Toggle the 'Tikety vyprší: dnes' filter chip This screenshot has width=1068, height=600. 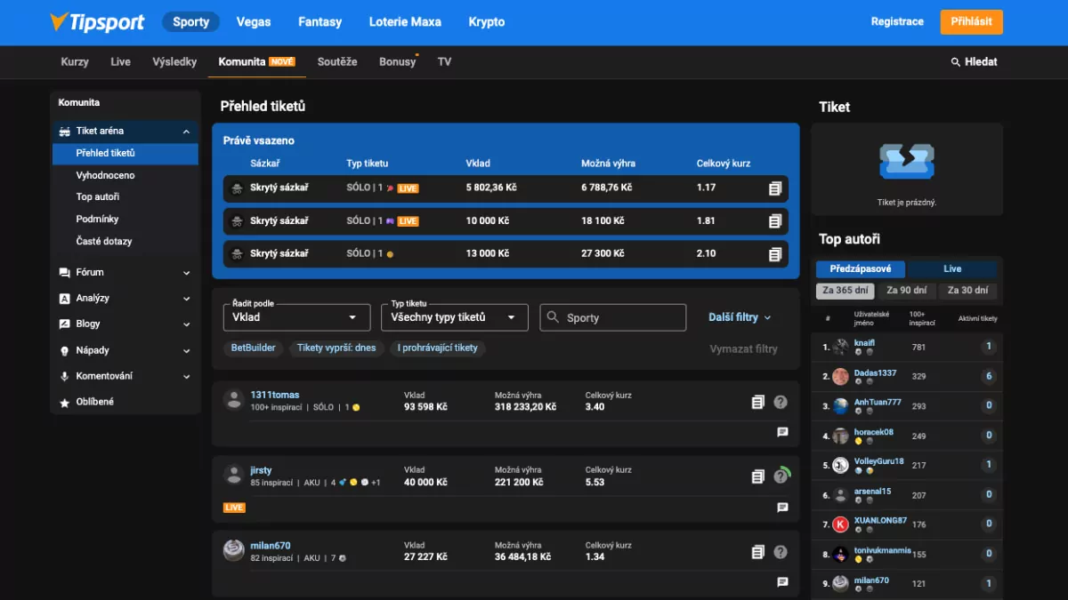pos(336,348)
